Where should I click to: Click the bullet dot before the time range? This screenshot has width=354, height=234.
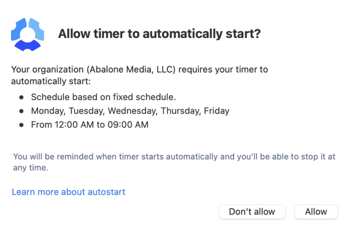click(21, 125)
